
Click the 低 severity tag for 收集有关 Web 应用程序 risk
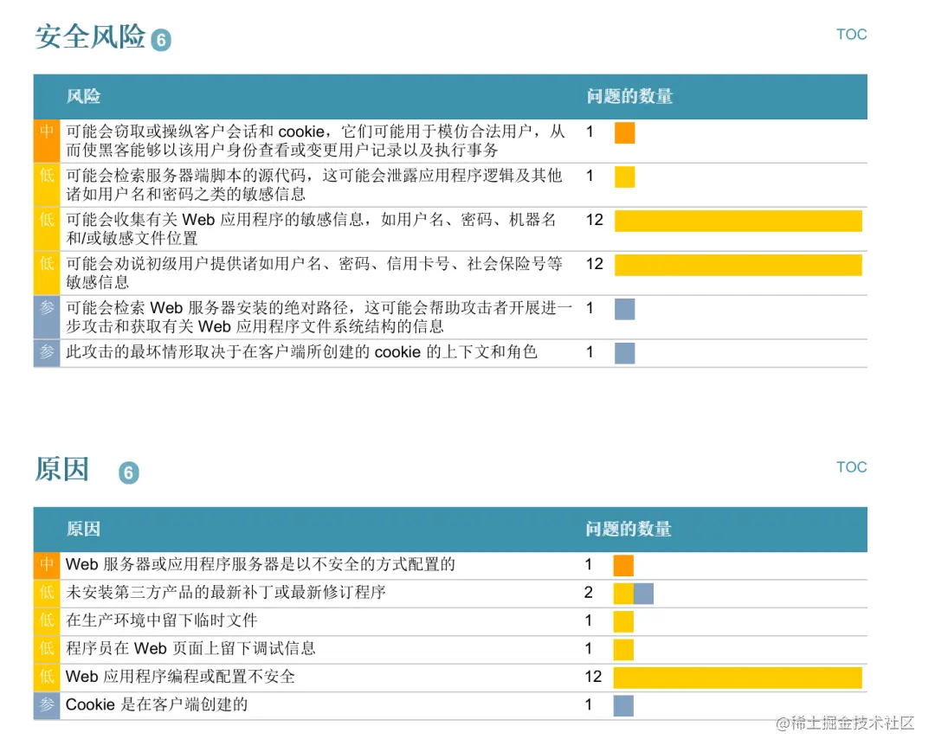pos(47,229)
